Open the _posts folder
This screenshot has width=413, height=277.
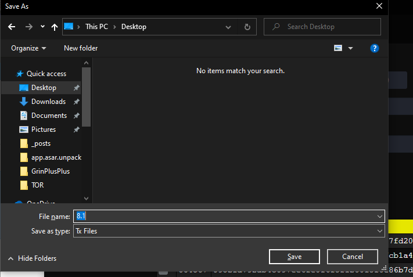[x=41, y=143]
